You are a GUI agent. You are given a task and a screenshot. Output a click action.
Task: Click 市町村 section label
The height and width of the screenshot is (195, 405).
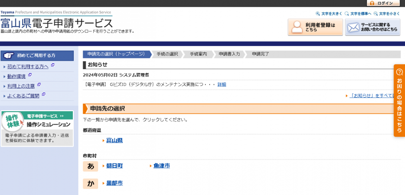[90, 156]
